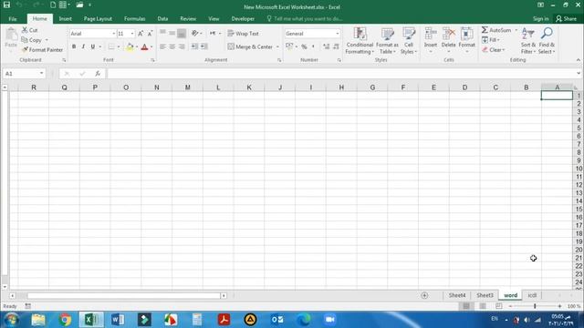Open the font size dropdown

(132, 34)
